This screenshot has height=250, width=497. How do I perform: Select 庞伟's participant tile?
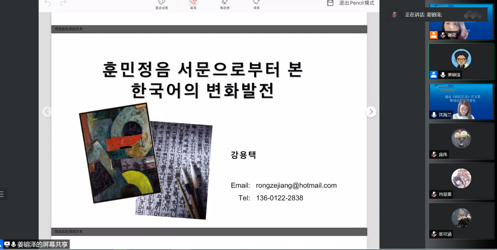click(461, 141)
